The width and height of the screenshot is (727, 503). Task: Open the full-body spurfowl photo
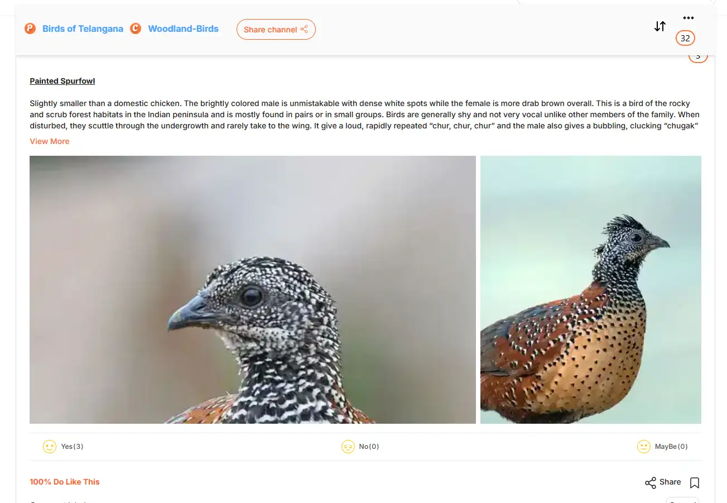pos(591,290)
